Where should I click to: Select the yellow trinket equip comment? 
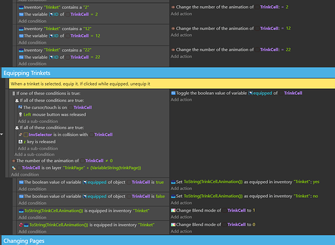coord(172,84)
